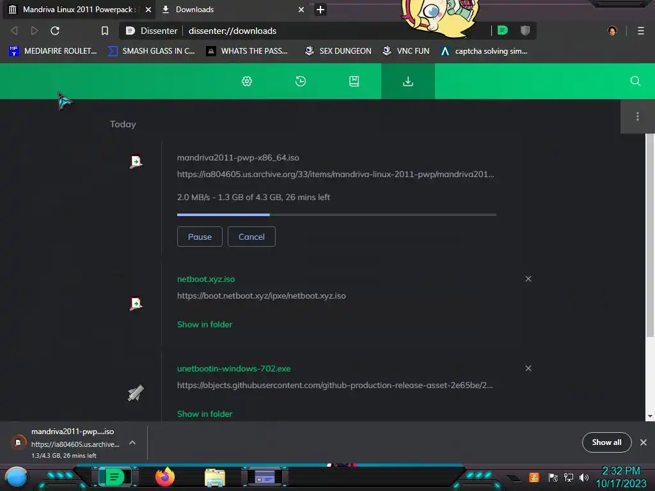This screenshot has height=491, width=655.
Task: Open the History clock tab
Action: pyautogui.click(x=301, y=81)
